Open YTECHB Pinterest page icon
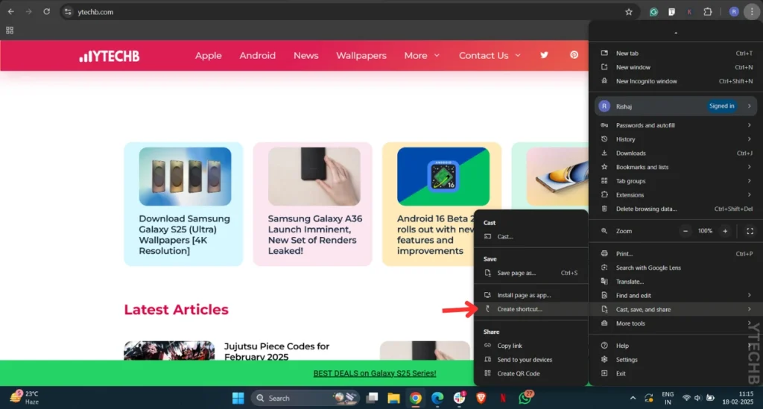Image resolution: width=763 pixels, height=409 pixels. 574,55
